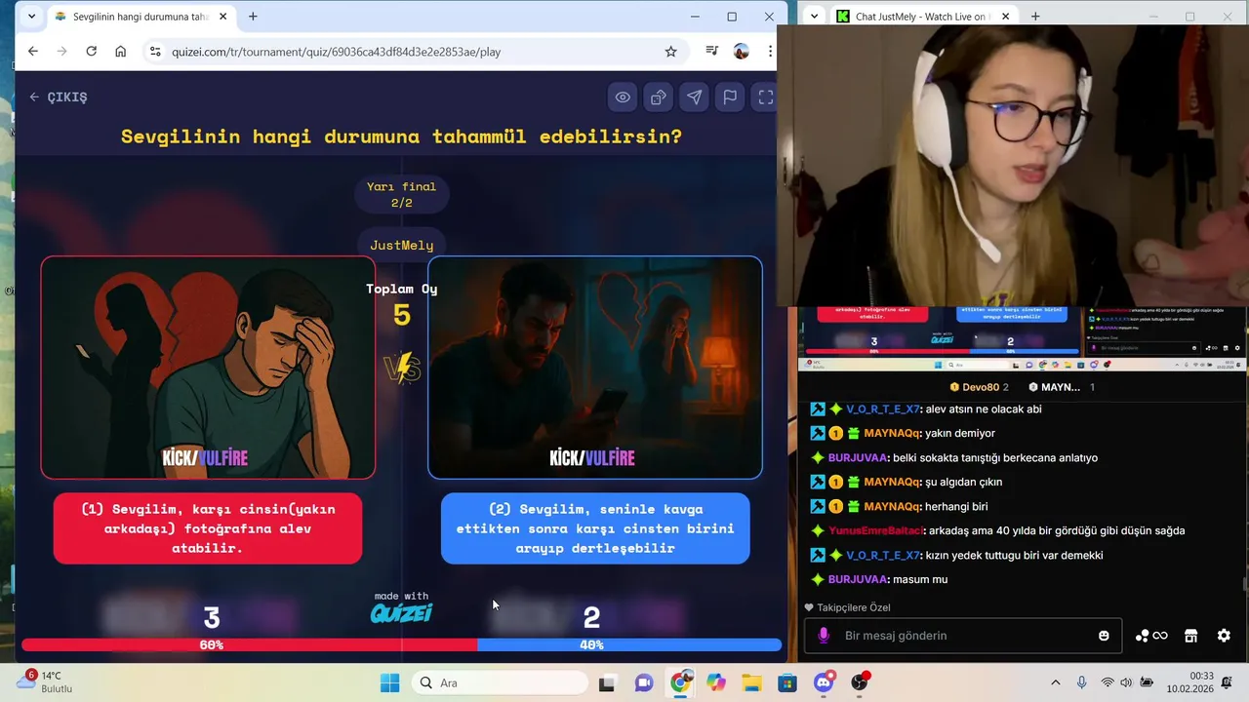
Task: Click username YunusEmreBaltaci in chat
Action: [875, 531]
